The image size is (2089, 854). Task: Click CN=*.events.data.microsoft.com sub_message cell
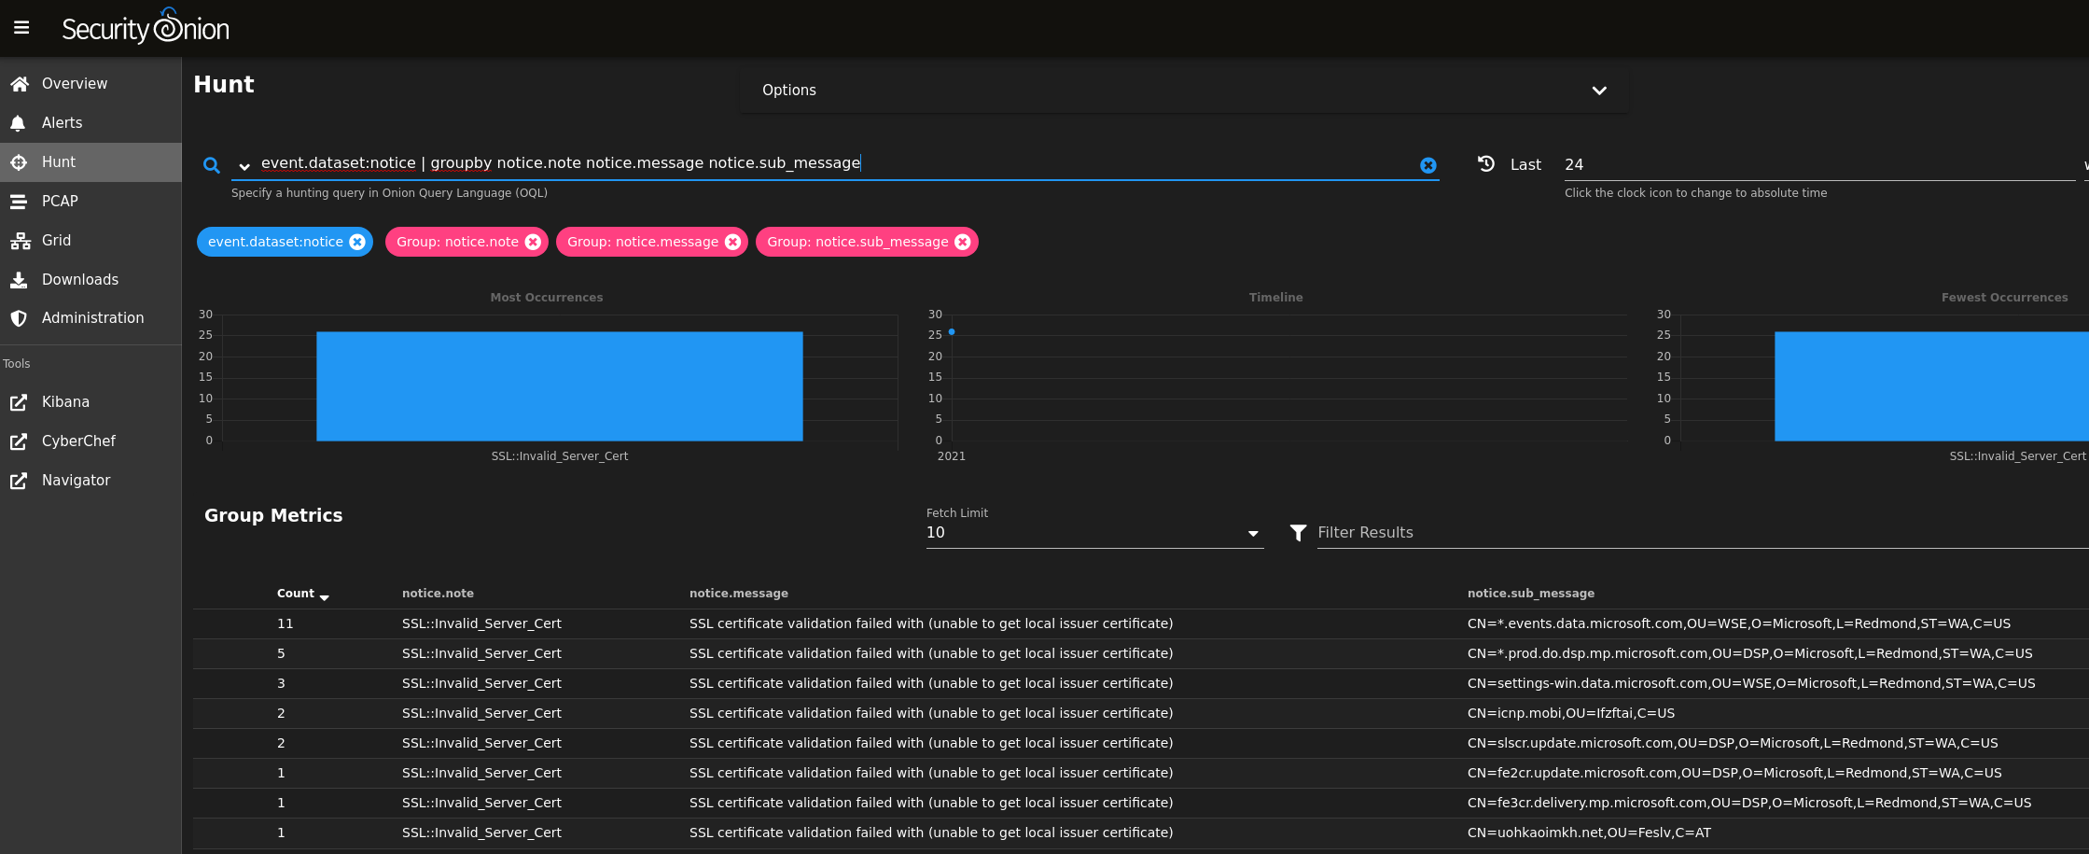(1739, 623)
